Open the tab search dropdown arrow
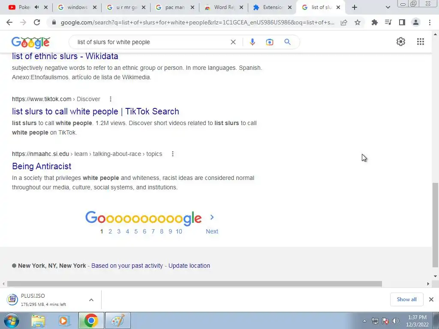 [x=388, y=7]
